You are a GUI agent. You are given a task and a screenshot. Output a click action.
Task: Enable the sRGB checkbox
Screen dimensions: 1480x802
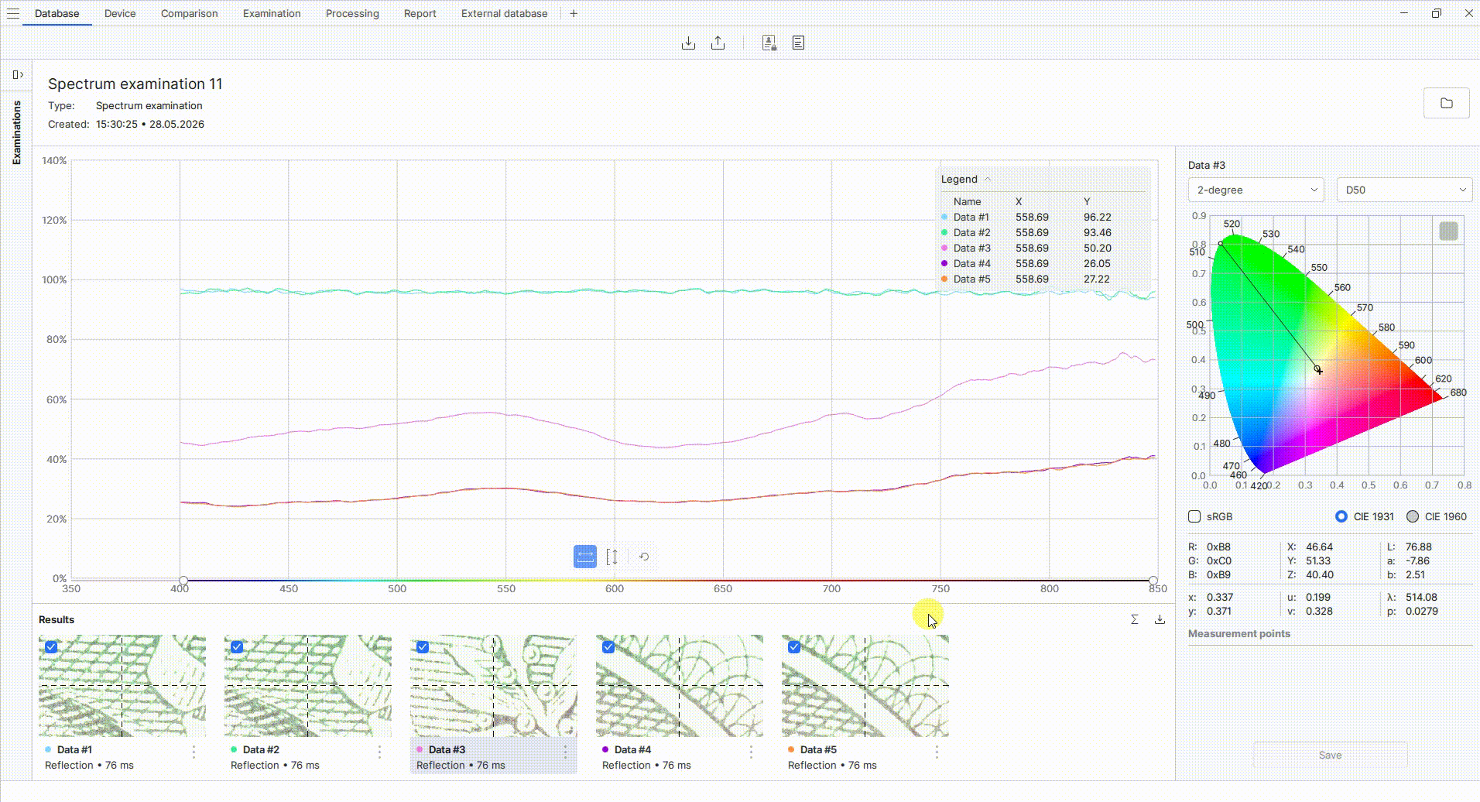pos(1194,516)
